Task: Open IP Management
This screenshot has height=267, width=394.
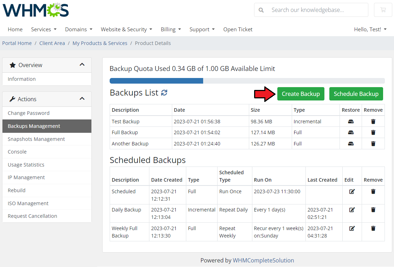Action: tap(47, 177)
